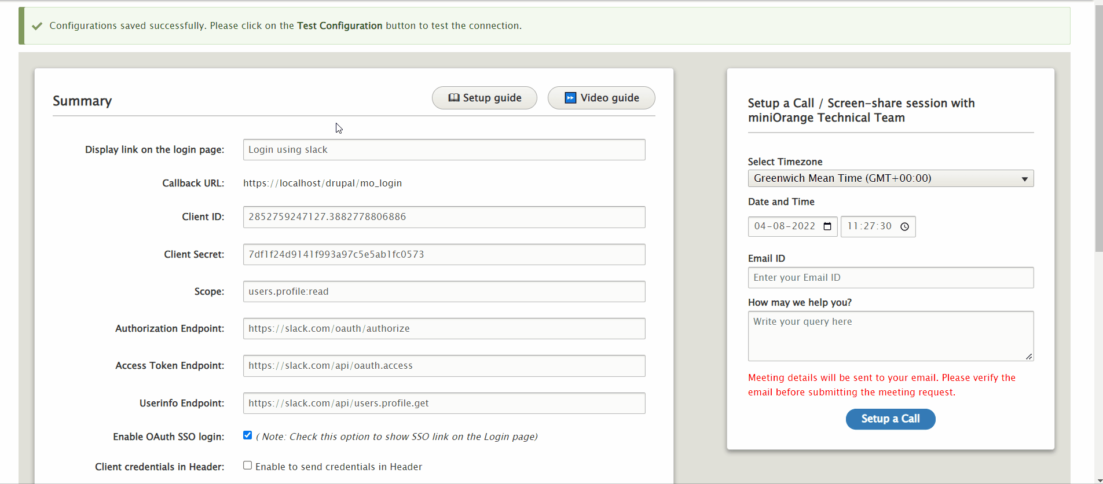Select the Scope input field

(x=444, y=292)
